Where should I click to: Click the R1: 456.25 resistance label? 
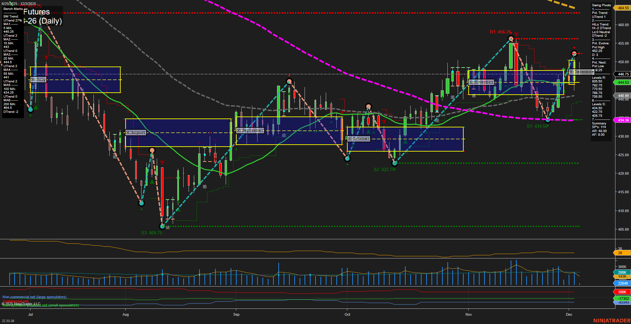pos(500,32)
